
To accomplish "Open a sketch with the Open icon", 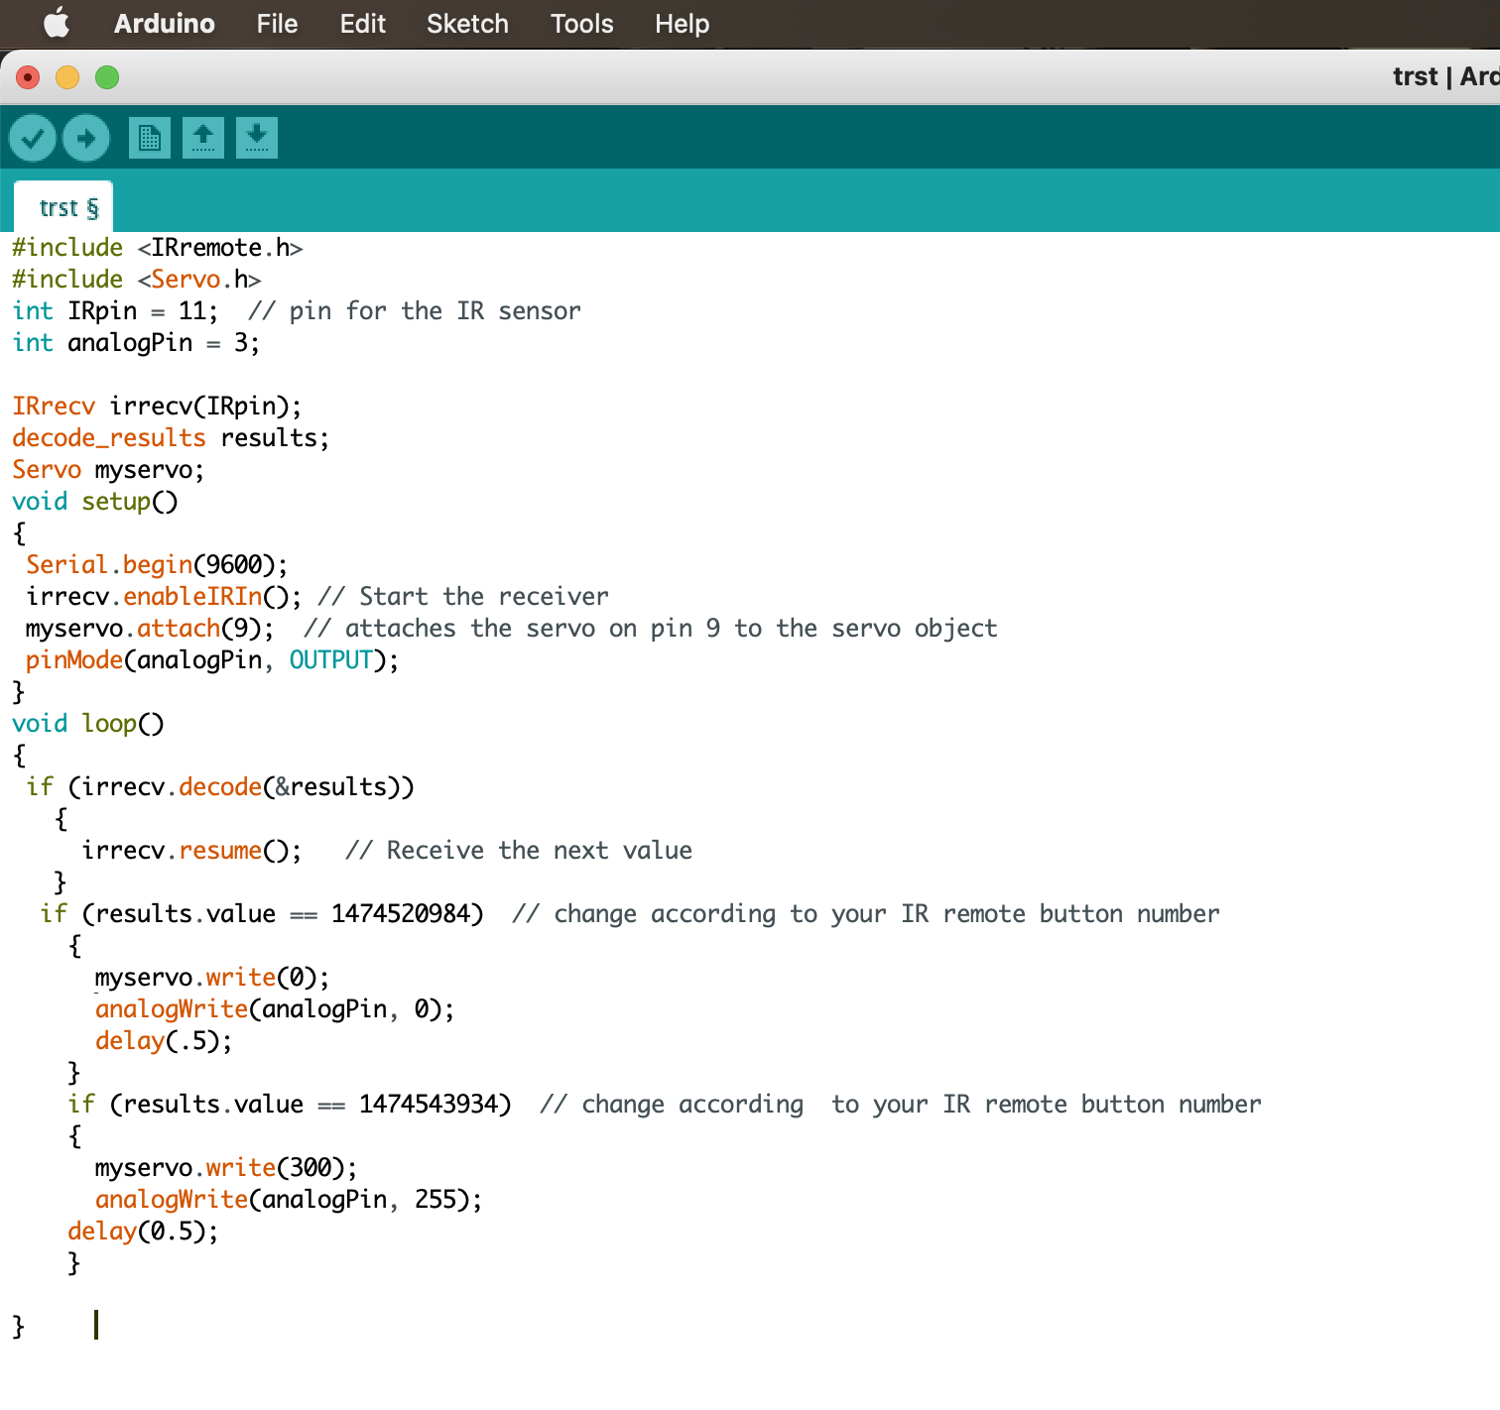I will (x=203, y=138).
